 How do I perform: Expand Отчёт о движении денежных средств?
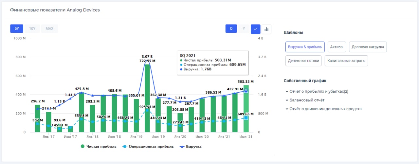[x=323, y=109]
